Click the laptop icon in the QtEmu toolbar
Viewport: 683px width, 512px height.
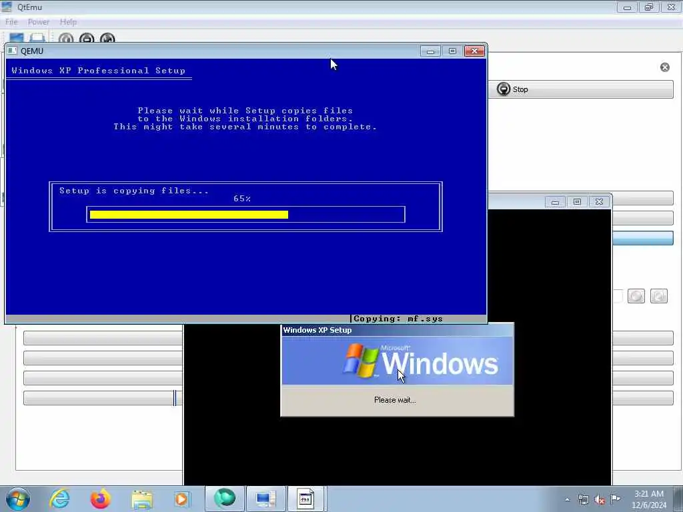(x=37, y=38)
